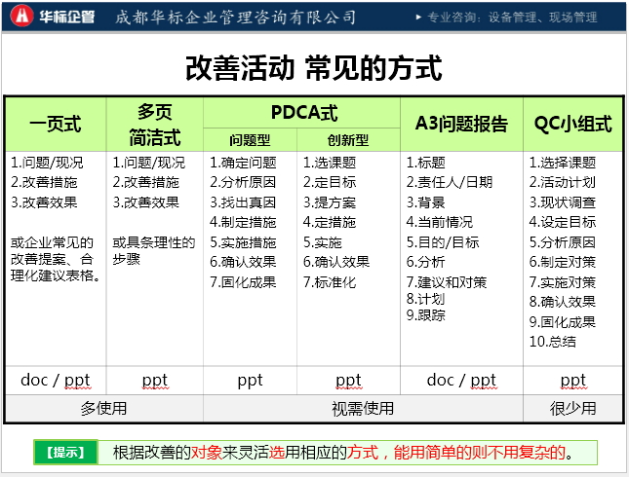Click the 华标企管 logo icon
Viewport: 629px width, 477px height.
tap(21, 17)
